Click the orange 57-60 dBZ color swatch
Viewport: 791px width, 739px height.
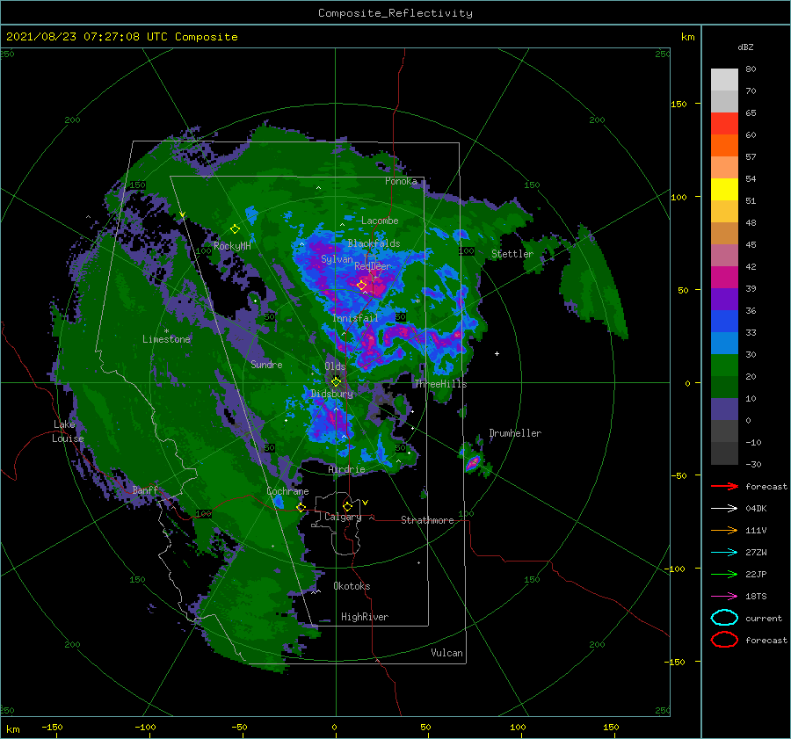tap(724, 146)
